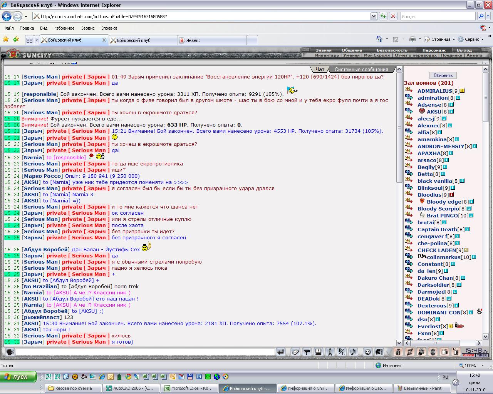493x394 pixels.
Task: Toggle chat sound with the speaker icon
Action: 353,352
